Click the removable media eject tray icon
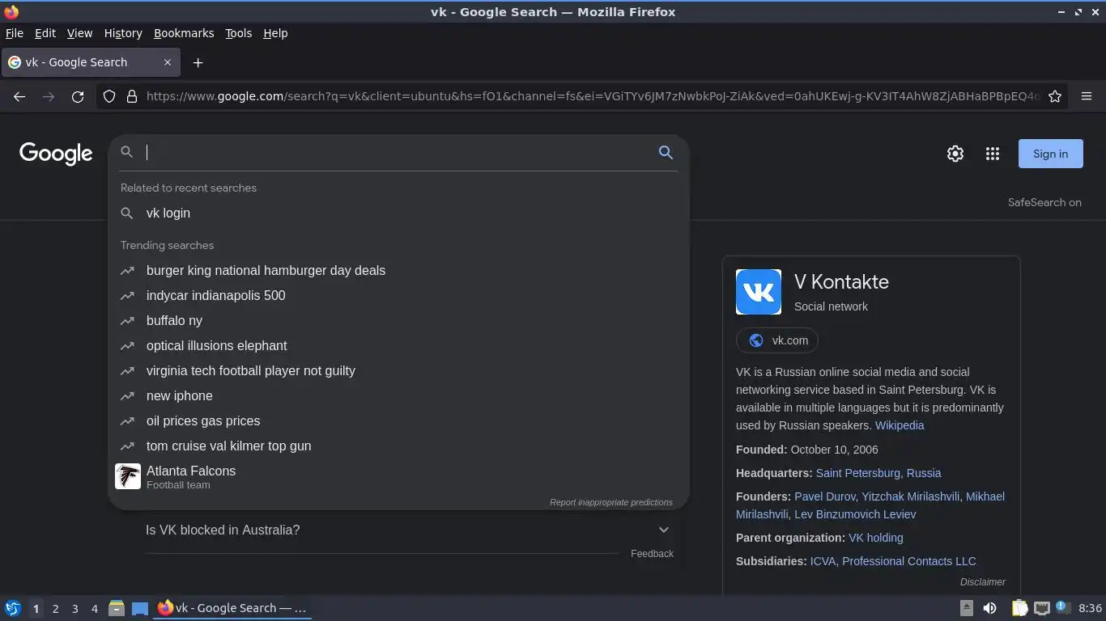Screen dimensions: 1106x621 coord(967,608)
